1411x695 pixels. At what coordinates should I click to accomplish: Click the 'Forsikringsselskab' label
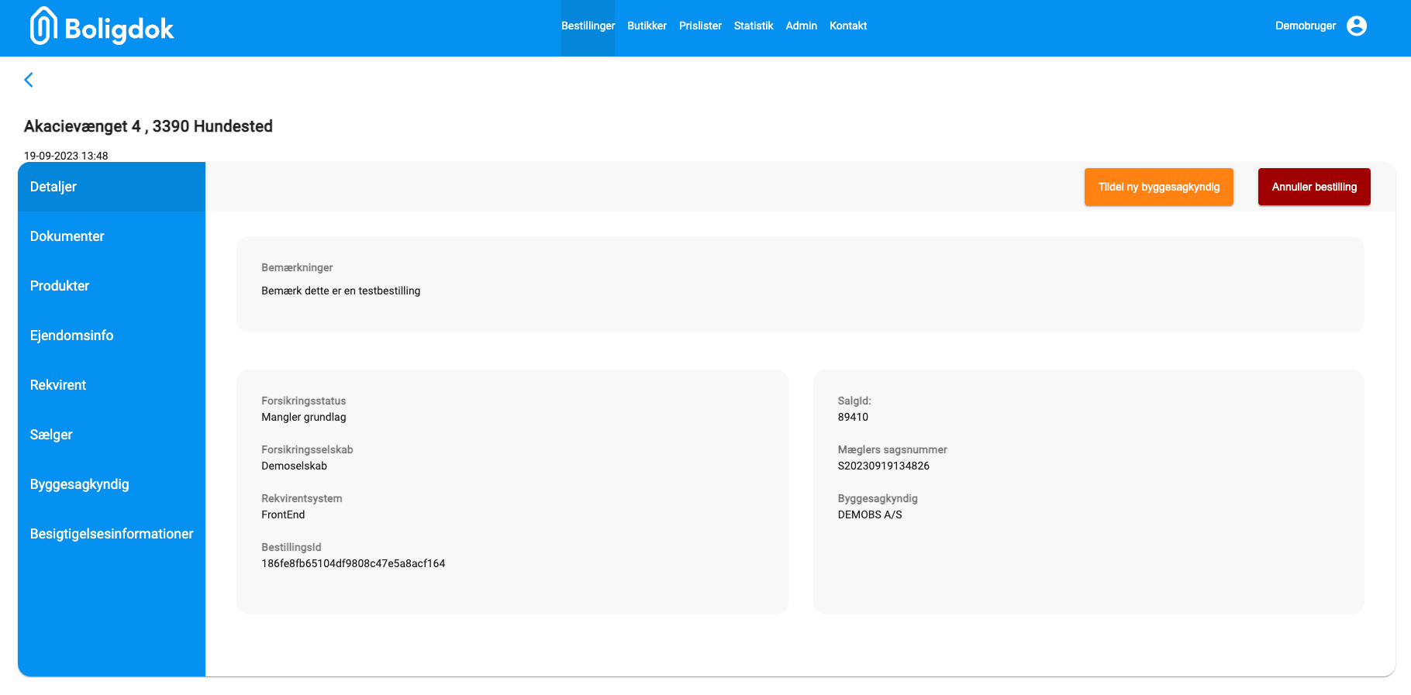pyautogui.click(x=307, y=449)
